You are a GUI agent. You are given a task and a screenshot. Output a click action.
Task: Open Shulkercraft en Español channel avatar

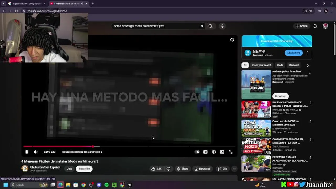point(25,169)
